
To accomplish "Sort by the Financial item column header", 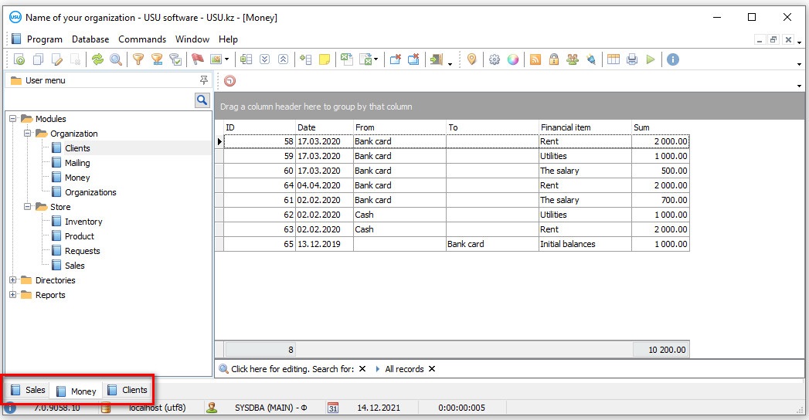I will click(x=585, y=127).
